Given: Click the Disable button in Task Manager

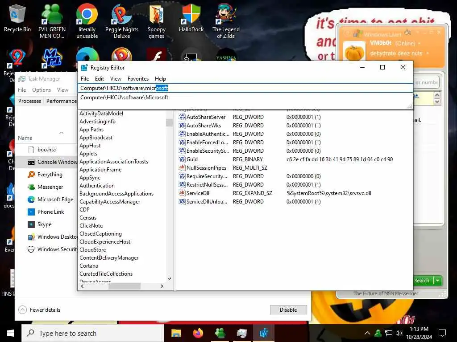Looking at the screenshot, I should tap(288, 310).
